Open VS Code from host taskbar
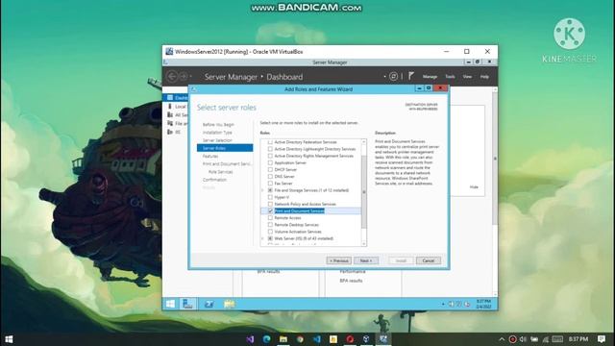This screenshot has height=346, width=615. pos(317,339)
